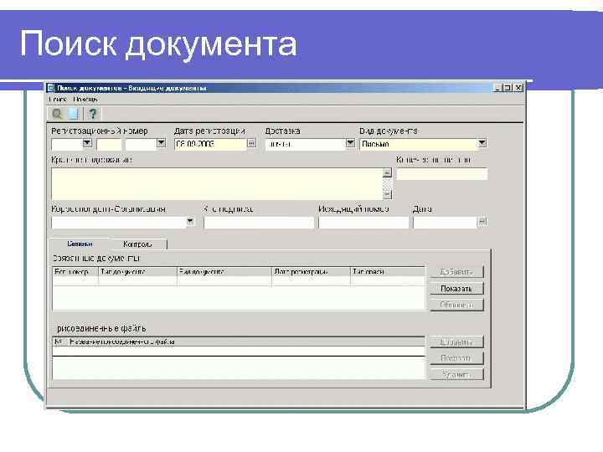Image resolution: width=603 pixels, height=452 pixels.
Task: Expand the last Регистрационный номер dropdown arrow
Action: [x=161, y=143]
